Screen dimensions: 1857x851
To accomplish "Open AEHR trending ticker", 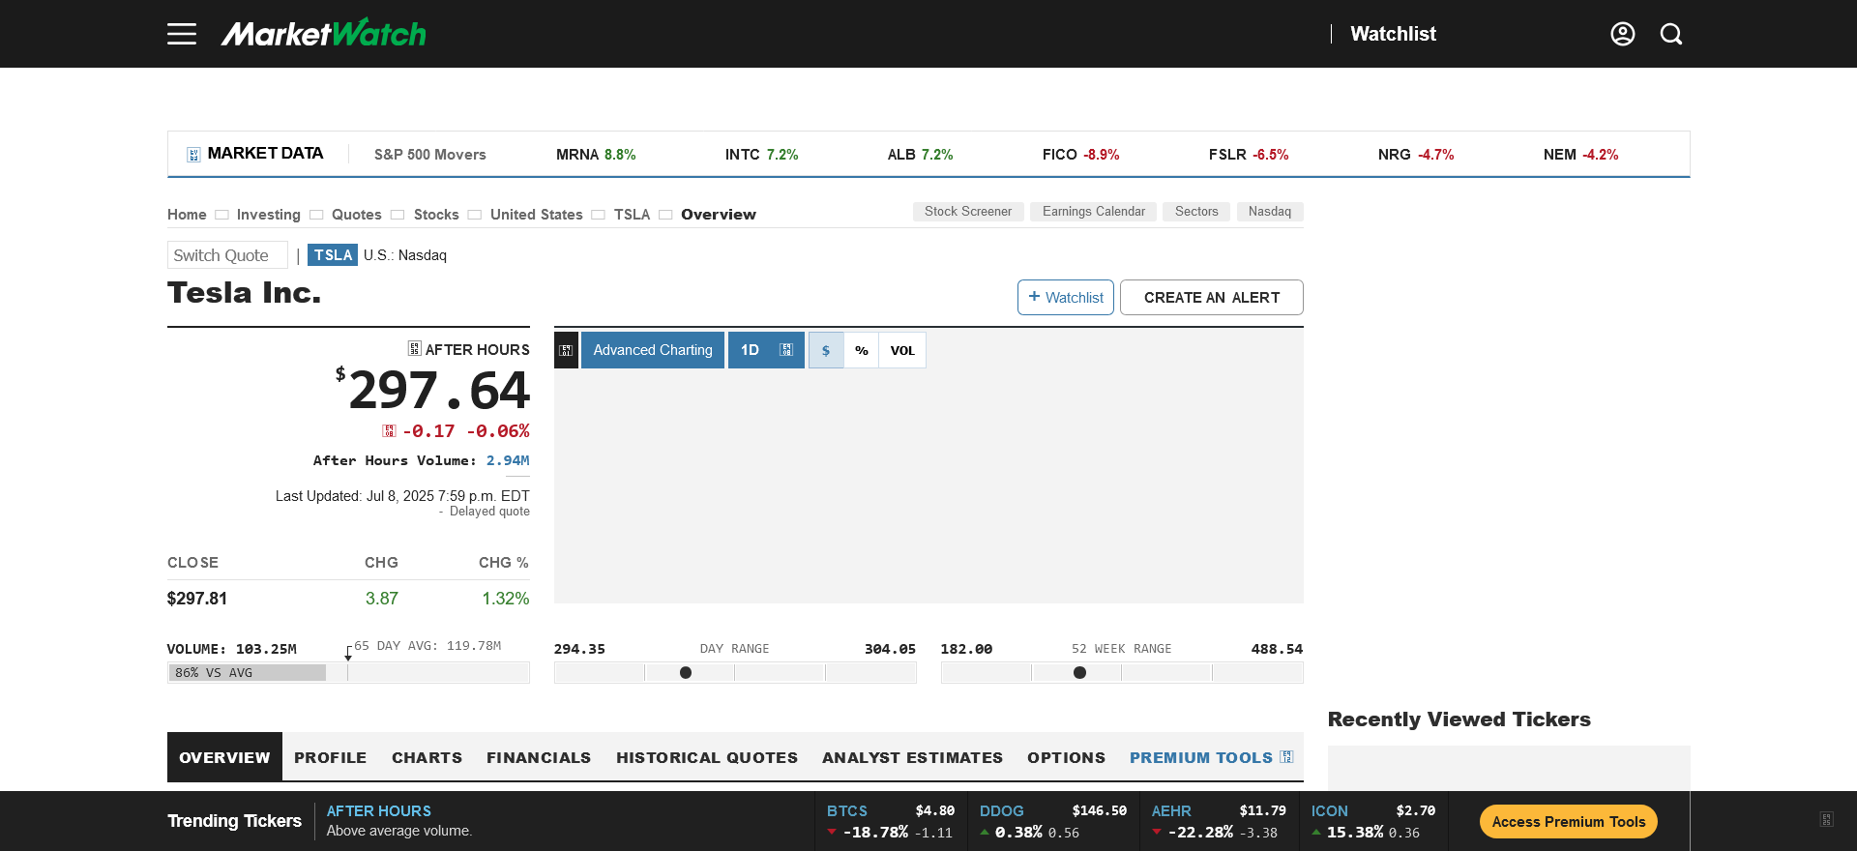I will (1219, 821).
